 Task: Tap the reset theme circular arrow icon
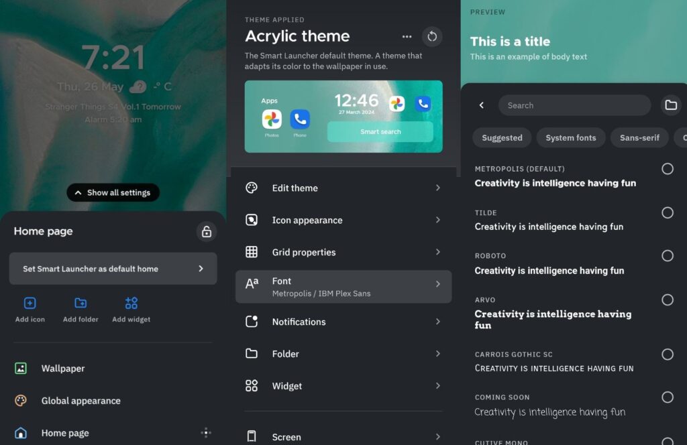[x=432, y=36]
